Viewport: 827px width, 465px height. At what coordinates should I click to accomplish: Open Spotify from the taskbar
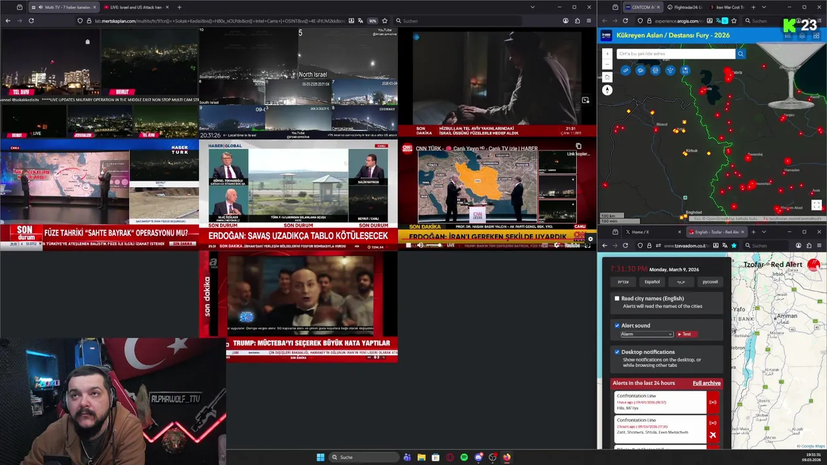tap(464, 457)
